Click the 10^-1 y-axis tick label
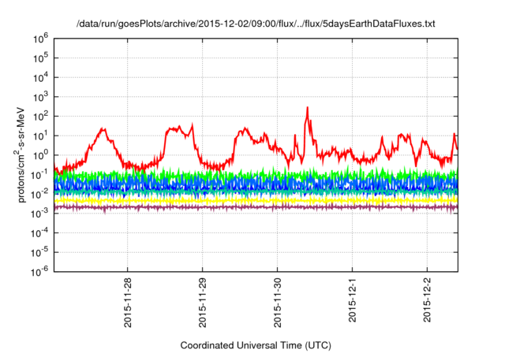Image resolution: width=505 pixels, height=353 pixels. coord(39,175)
